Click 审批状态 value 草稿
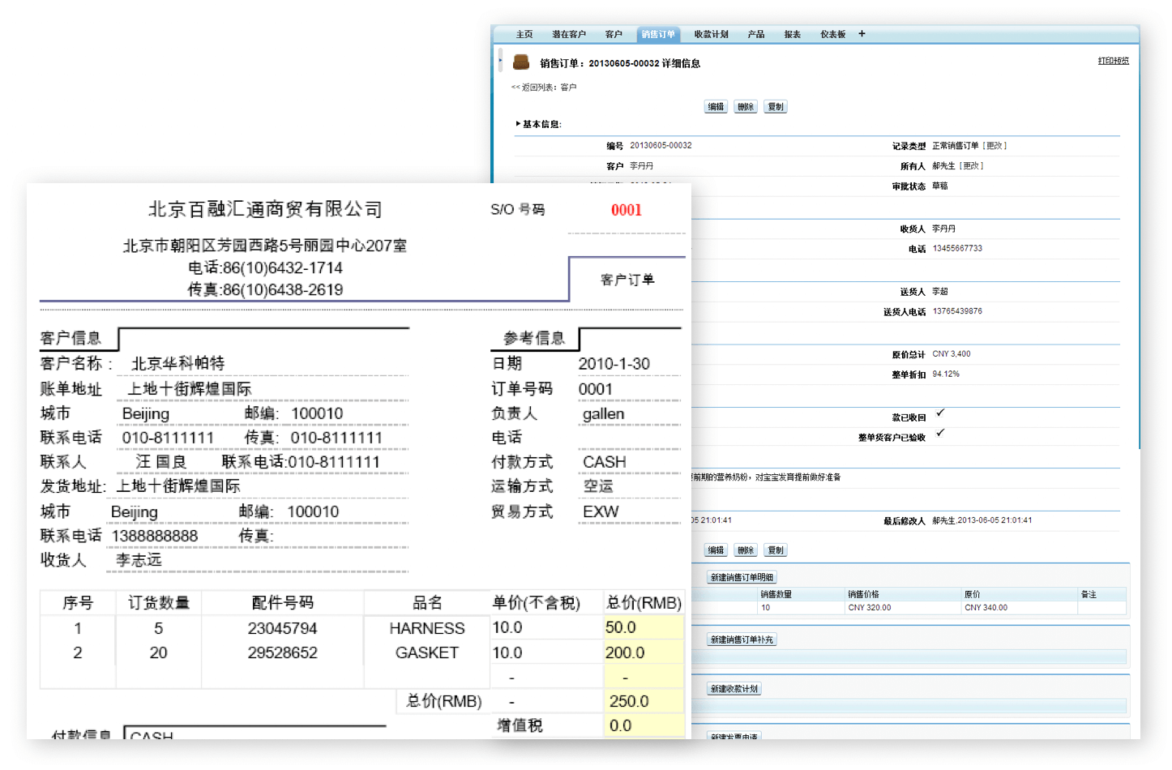Viewport: 1172px width, 770px height. (x=939, y=186)
